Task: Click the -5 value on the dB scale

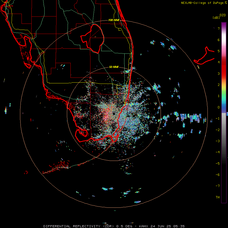Action: click(218, 163)
